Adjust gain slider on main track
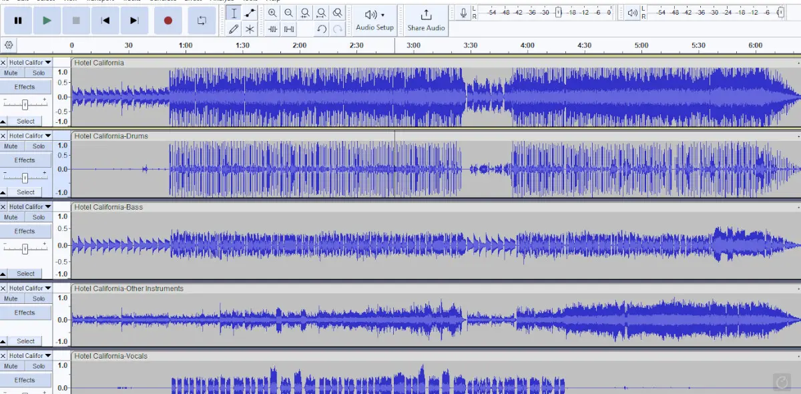The width and height of the screenshot is (801, 394). click(25, 104)
